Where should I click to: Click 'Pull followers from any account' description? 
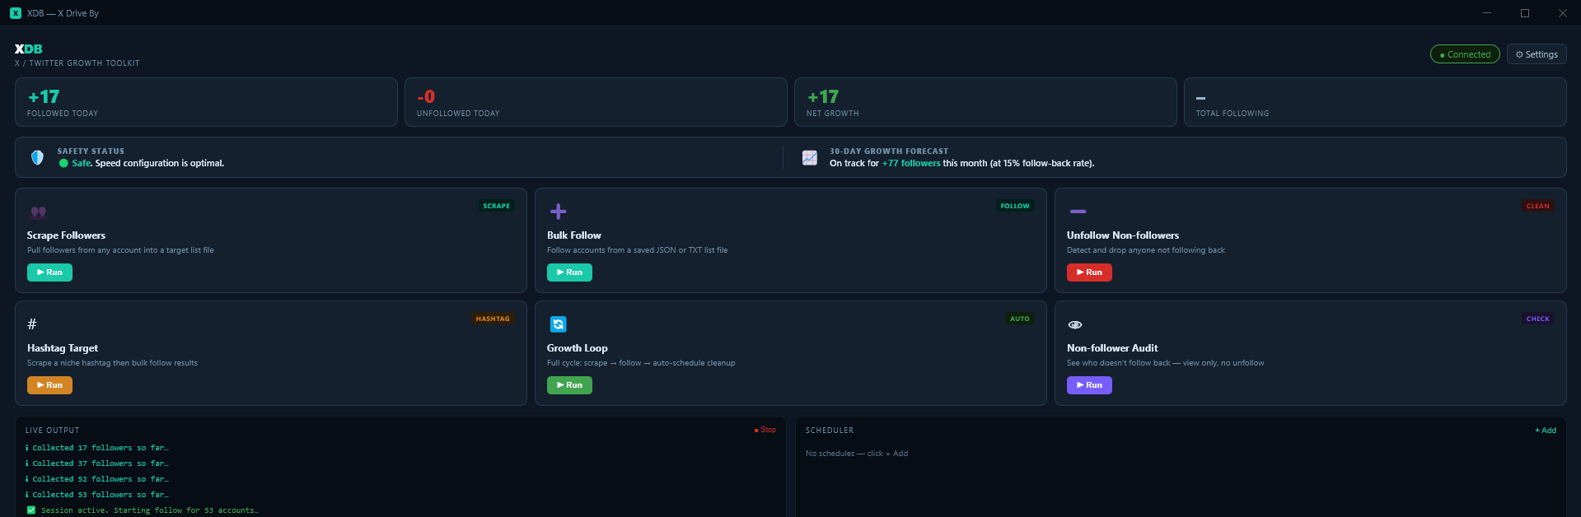(120, 250)
